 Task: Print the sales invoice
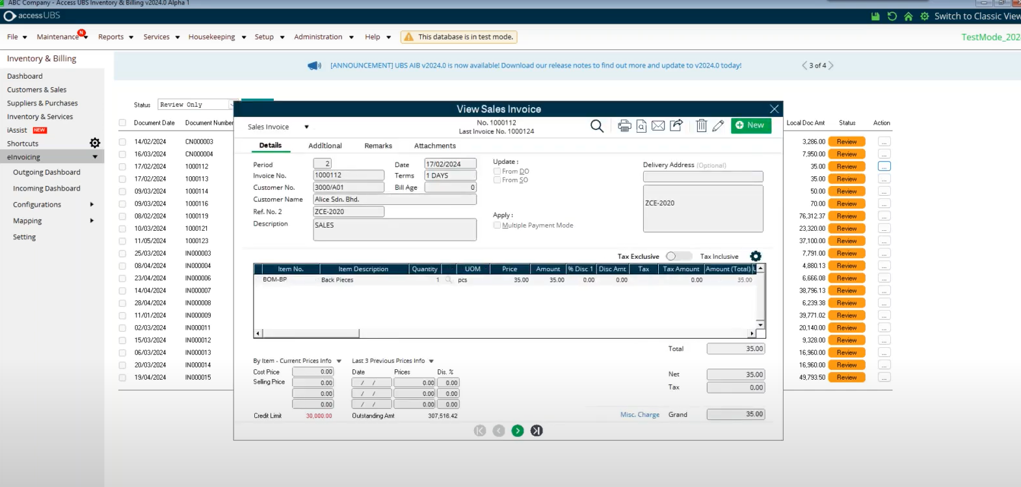coord(624,125)
